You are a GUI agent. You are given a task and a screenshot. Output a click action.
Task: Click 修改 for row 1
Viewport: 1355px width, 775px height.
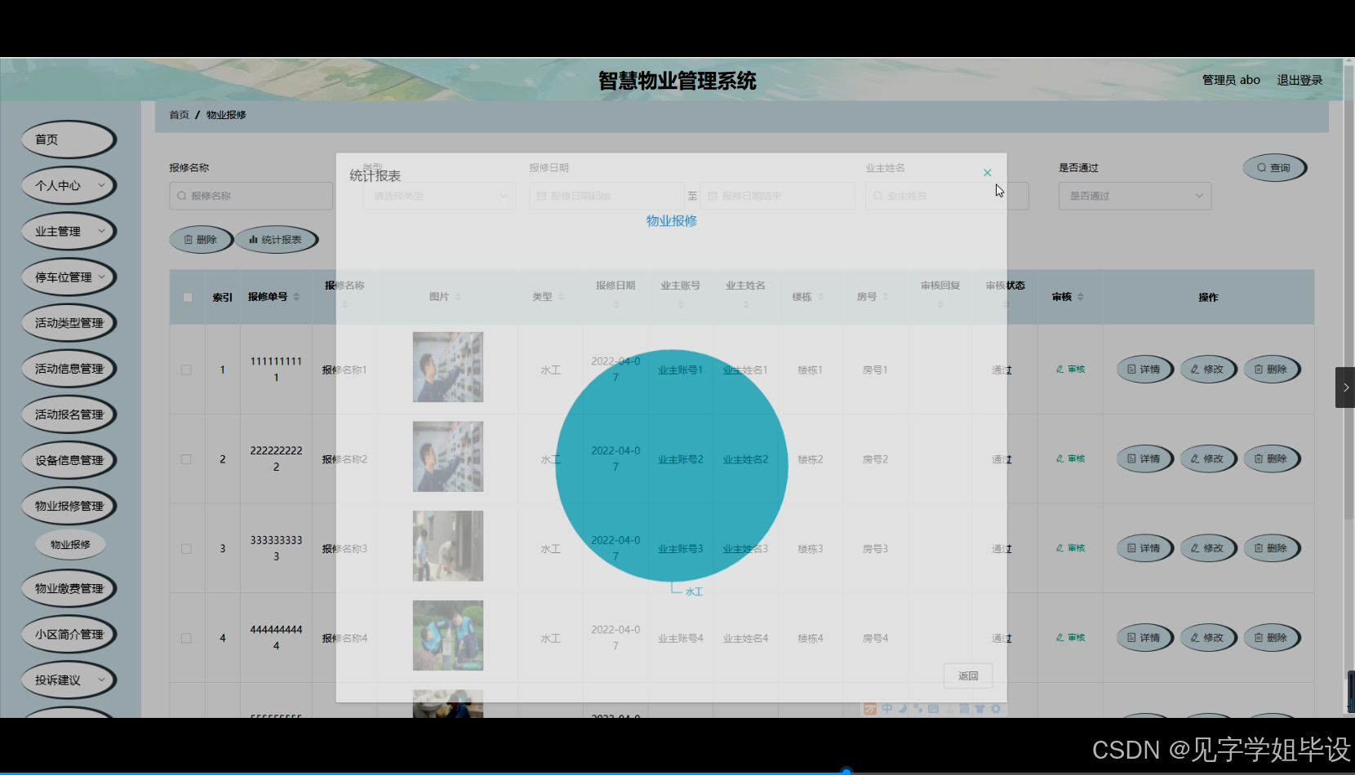click(1208, 370)
